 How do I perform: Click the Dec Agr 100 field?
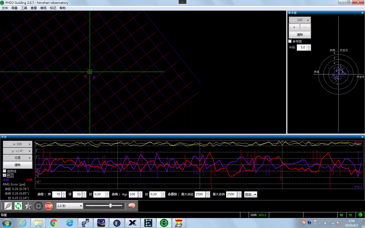pyautogui.click(x=134, y=194)
